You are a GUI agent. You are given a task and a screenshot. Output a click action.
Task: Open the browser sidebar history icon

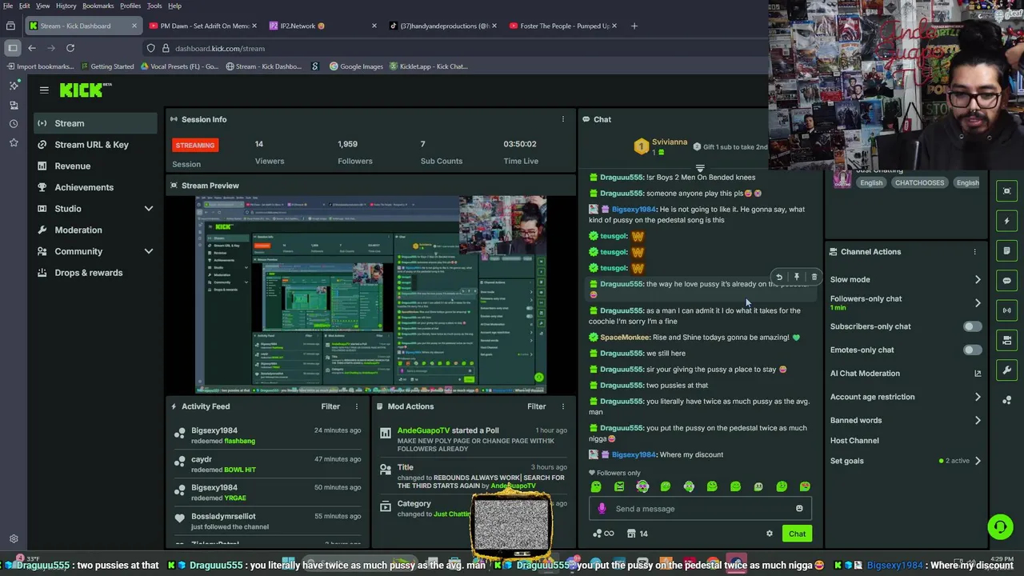coord(13,123)
